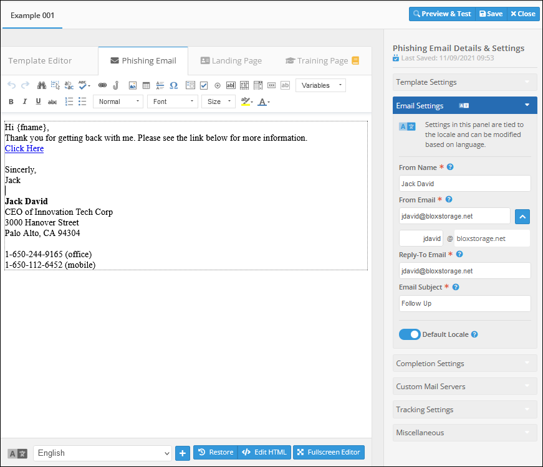Click the Insert Image icon
This screenshot has width=543, height=467.
tap(132, 85)
